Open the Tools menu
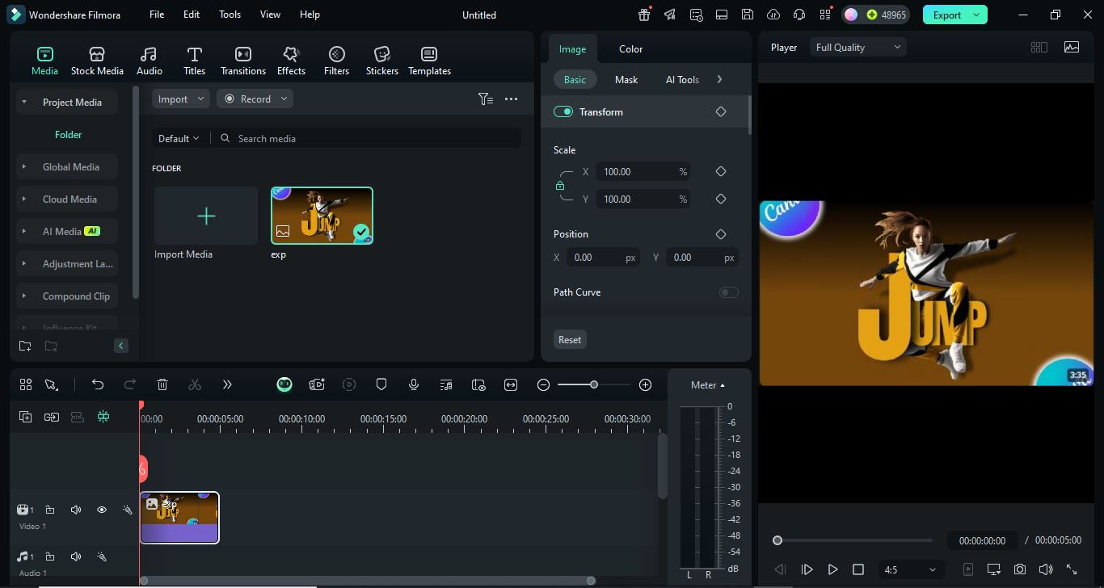Image resolution: width=1104 pixels, height=588 pixels. (x=230, y=15)
